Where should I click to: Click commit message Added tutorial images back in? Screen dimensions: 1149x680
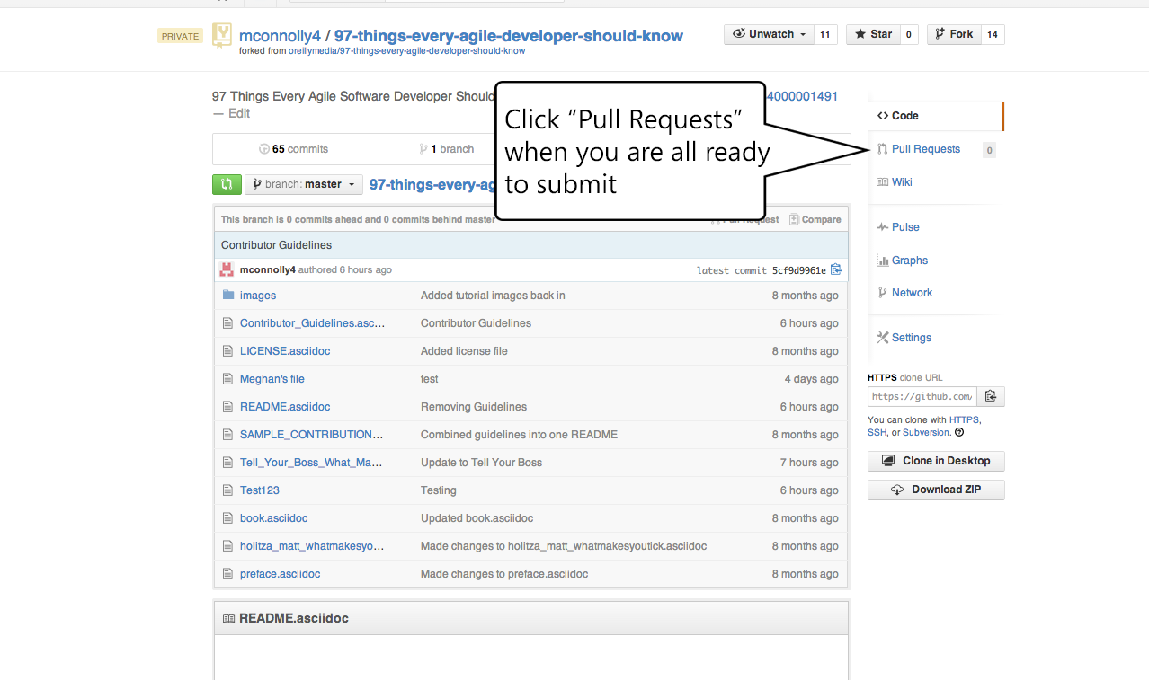[x=493, y=296]
